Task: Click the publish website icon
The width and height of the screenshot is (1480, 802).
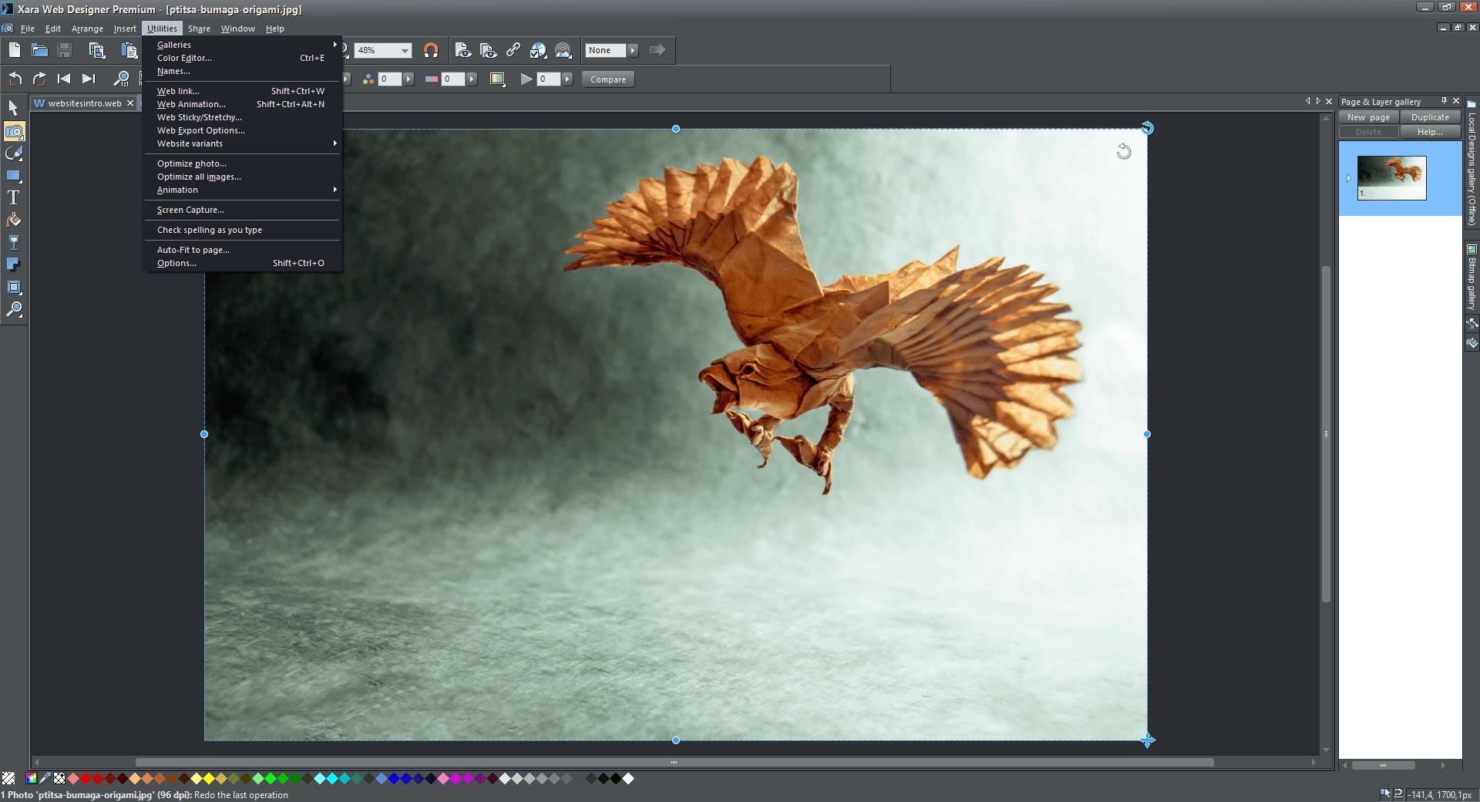Action: tap(563, 50)
